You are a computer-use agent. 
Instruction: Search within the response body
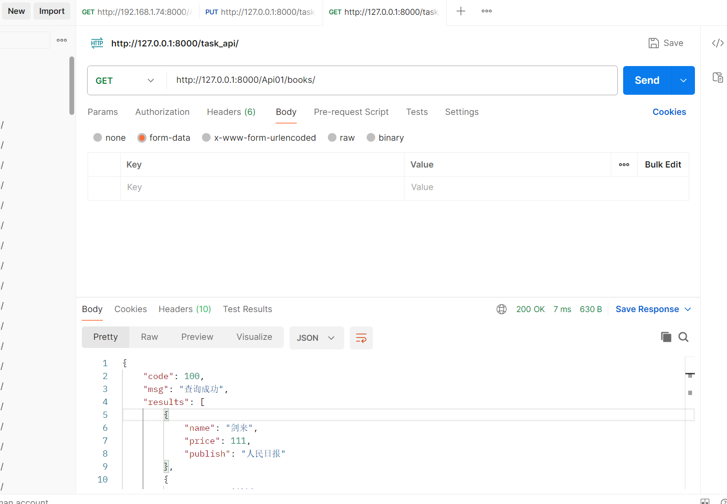click(683, 337)
